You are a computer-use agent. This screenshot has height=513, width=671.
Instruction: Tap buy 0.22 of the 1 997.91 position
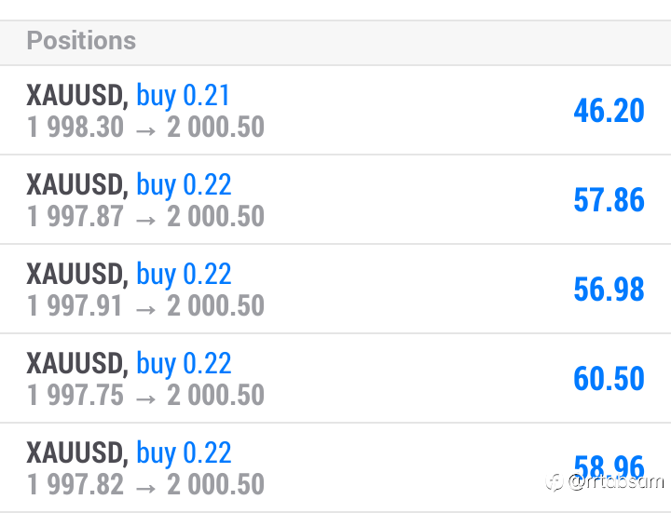(x=184, y=275)
